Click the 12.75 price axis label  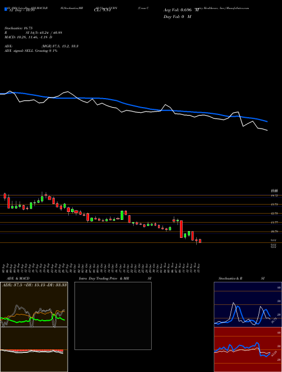point(275,214)
